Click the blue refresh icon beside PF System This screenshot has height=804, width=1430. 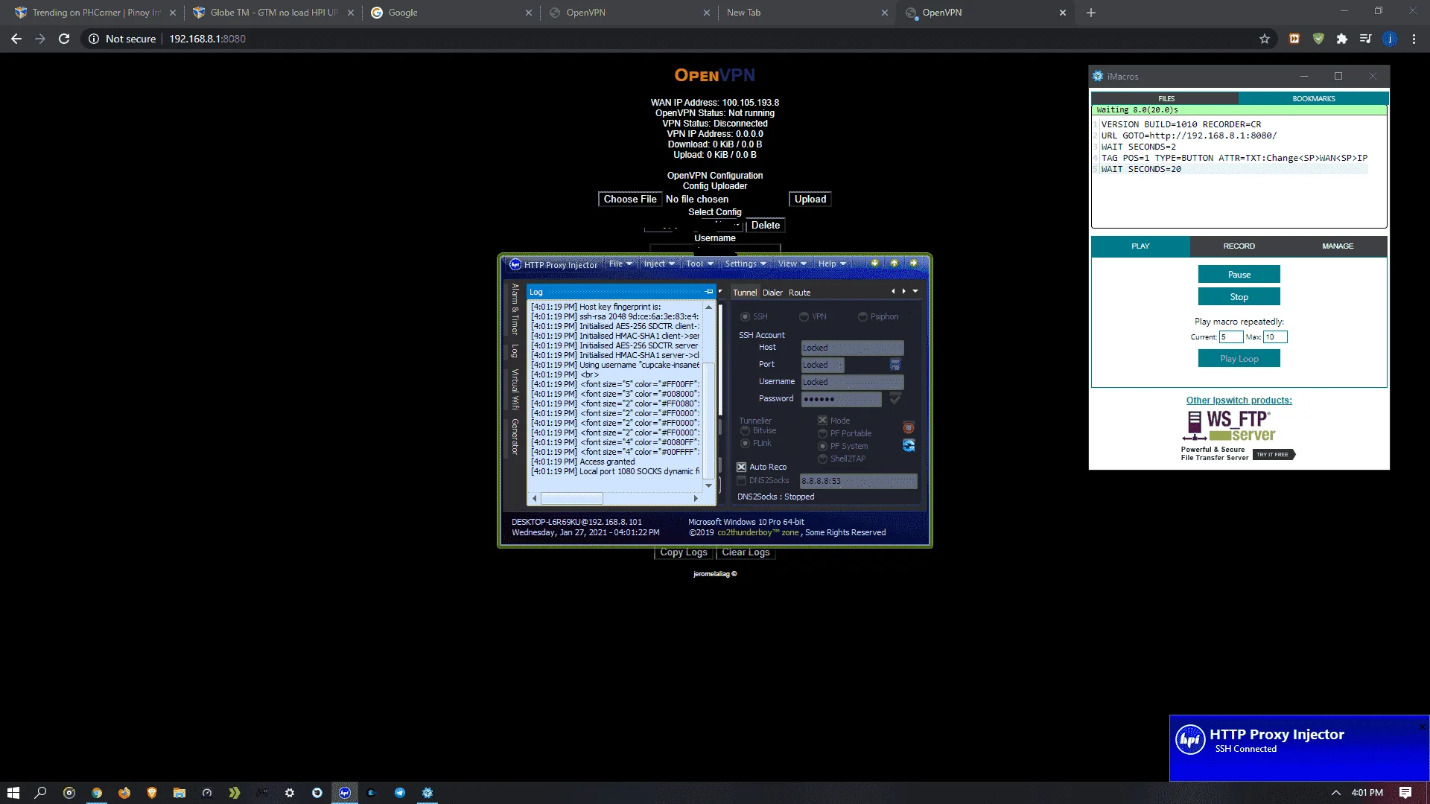[x=909, y=445]
